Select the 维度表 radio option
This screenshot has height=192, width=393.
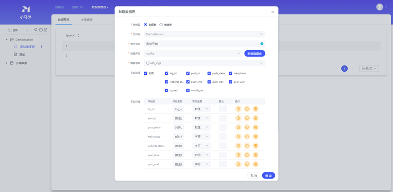click(x=161, y=25)
